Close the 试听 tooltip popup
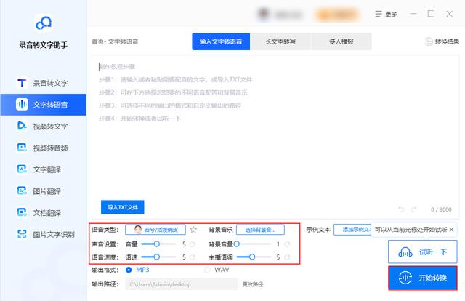This screenshot has height=301, width=465. (x=452, y=230)
